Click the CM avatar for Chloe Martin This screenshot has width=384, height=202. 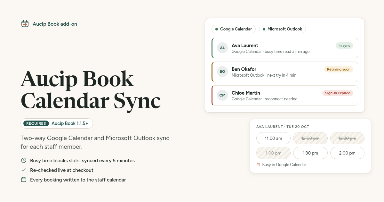tap(222, 95)
